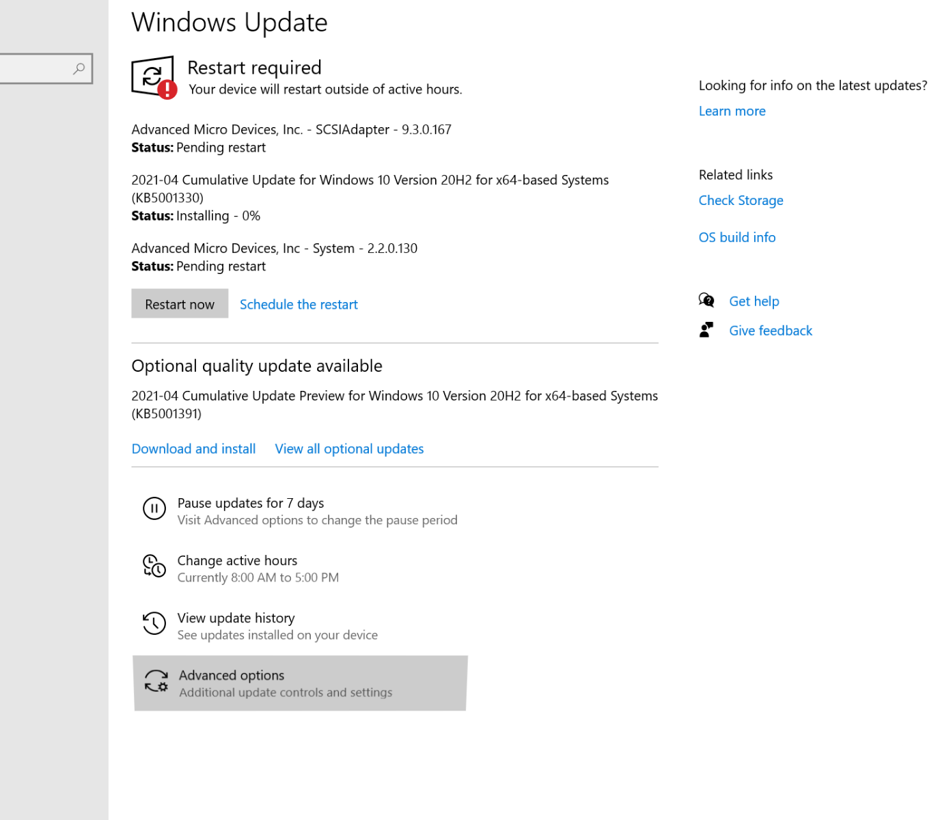Click 'Your device will restart outside' text

[325, 90]
